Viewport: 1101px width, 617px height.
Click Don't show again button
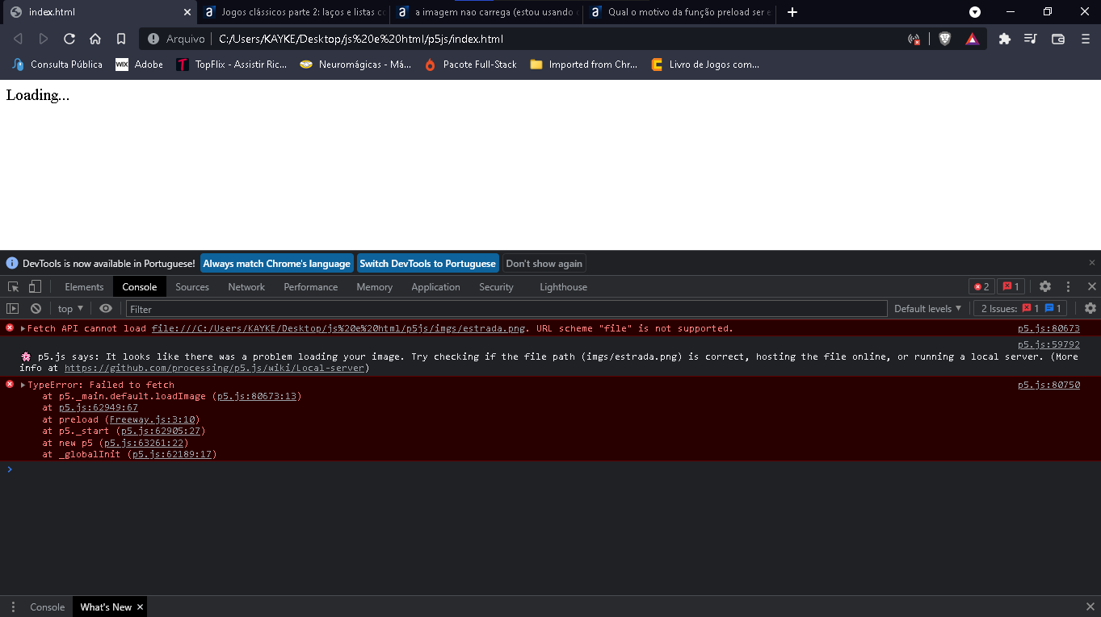coord(544,264)
